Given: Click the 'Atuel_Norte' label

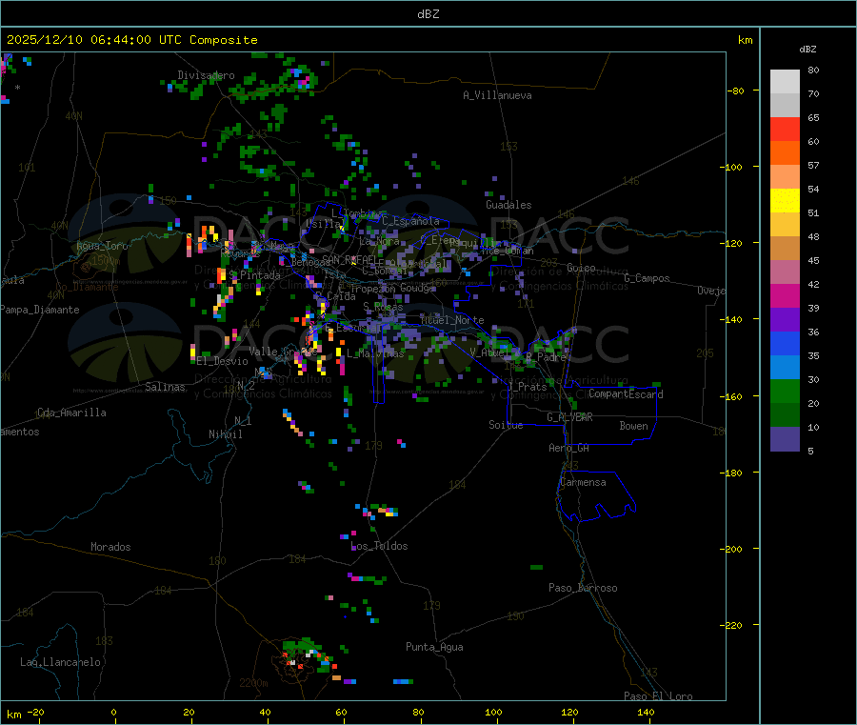Looking at the screenshot, I should (452, 320).
